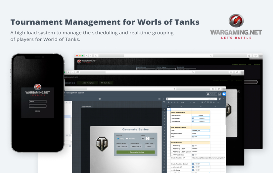Viewport: 273px width, 173px height.
Task: Toggle underline in spreadsheet toolbar
Action: 208,102
